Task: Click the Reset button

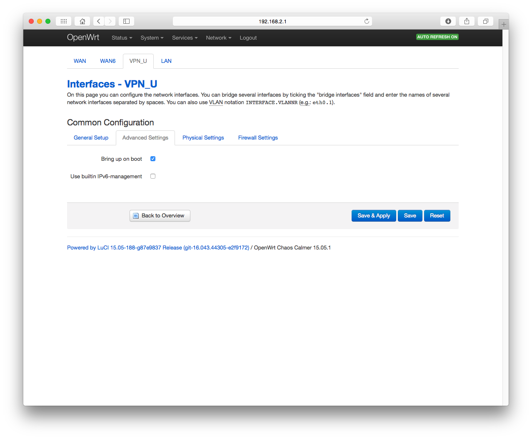Action: pos(437,216)
